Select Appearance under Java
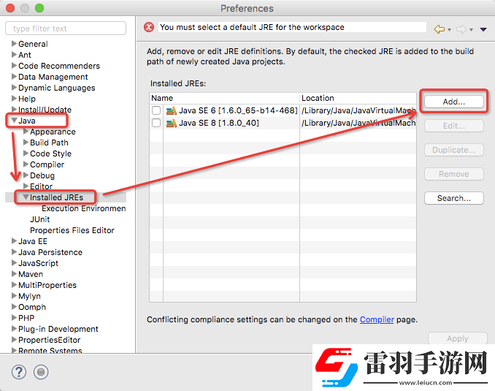The height and width of the screenshot is (391, 495). 53,132
